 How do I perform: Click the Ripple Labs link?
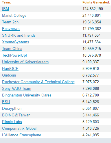[x=12, y=122]
